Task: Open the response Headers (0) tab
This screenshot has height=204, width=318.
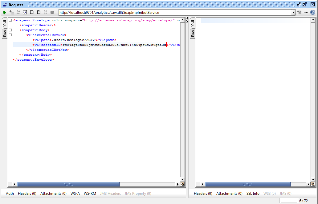Action: (x=203, y=194)
